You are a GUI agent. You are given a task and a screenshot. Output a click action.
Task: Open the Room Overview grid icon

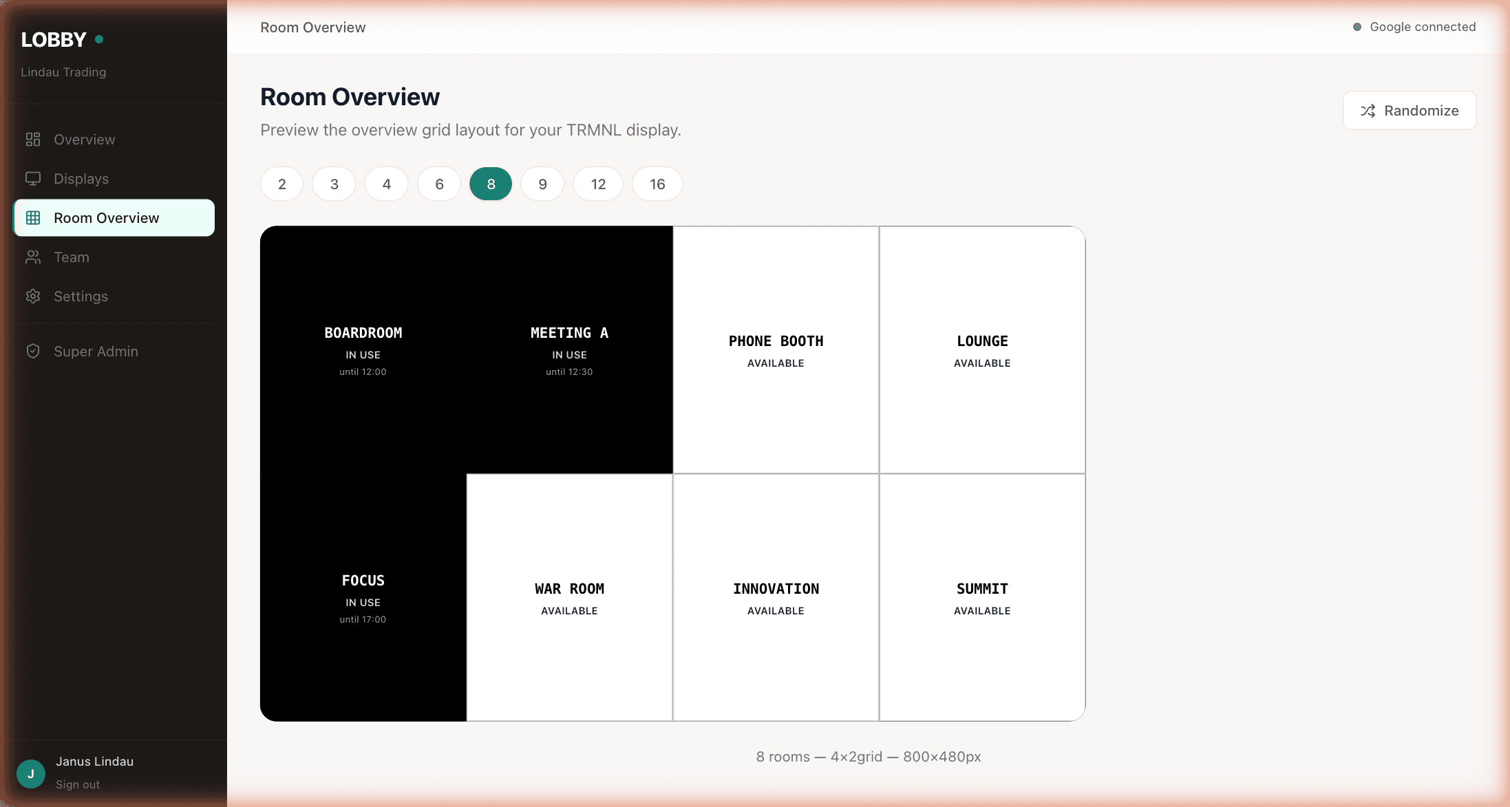point(33,217)
